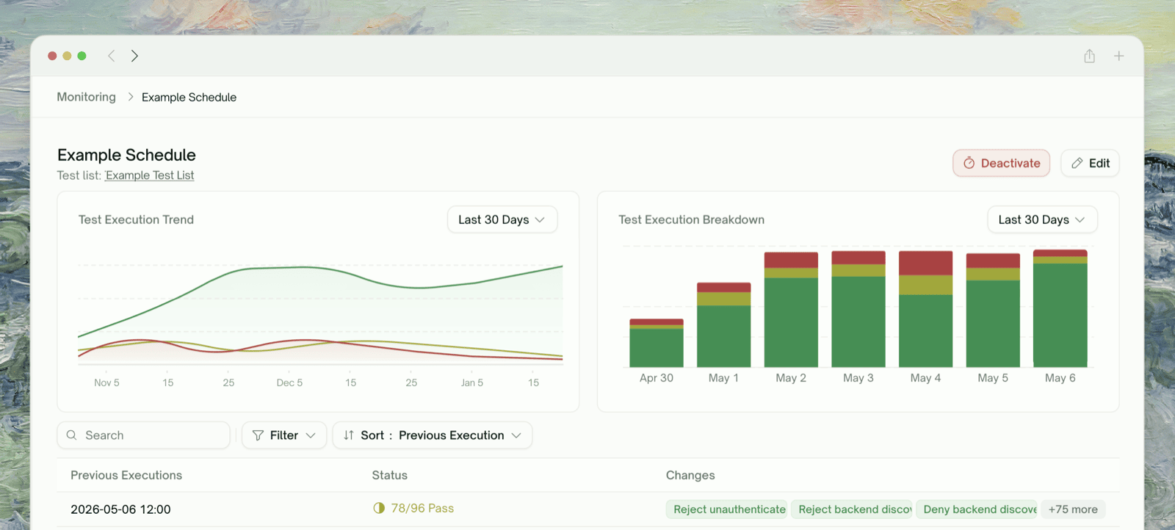Screen dimensions: 1175x530
Task: Edit the Example Schedule
Action: click(x=1090, y=163)
